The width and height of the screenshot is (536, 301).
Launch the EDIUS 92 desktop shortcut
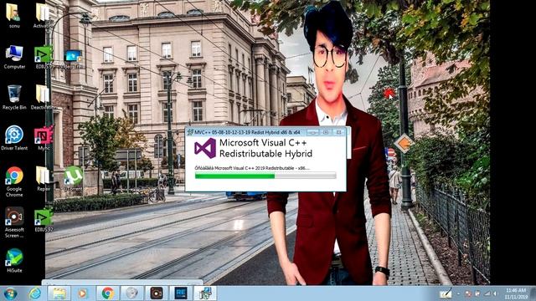[44, 221]
